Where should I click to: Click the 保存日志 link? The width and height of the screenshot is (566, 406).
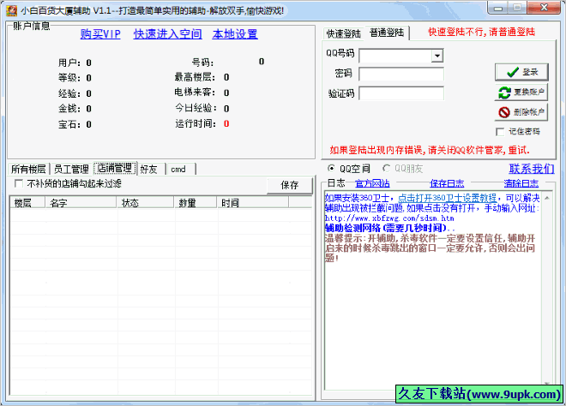[x=447, y=183]
